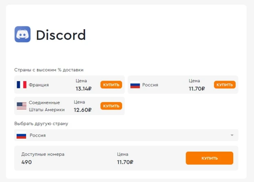Buy a Russia number from top list
The height and width of the screenshot is (182, 254).
pyautogui.click(x=225, y=85)
